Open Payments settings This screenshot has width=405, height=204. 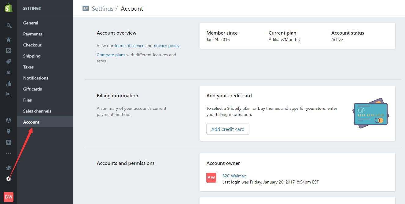click(x=45, y=34)
